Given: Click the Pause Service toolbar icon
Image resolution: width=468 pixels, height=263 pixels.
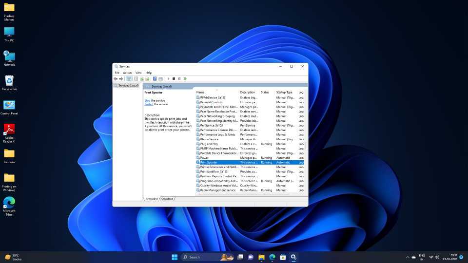Looking at the screenshot, I should click(x=179, y=79).
